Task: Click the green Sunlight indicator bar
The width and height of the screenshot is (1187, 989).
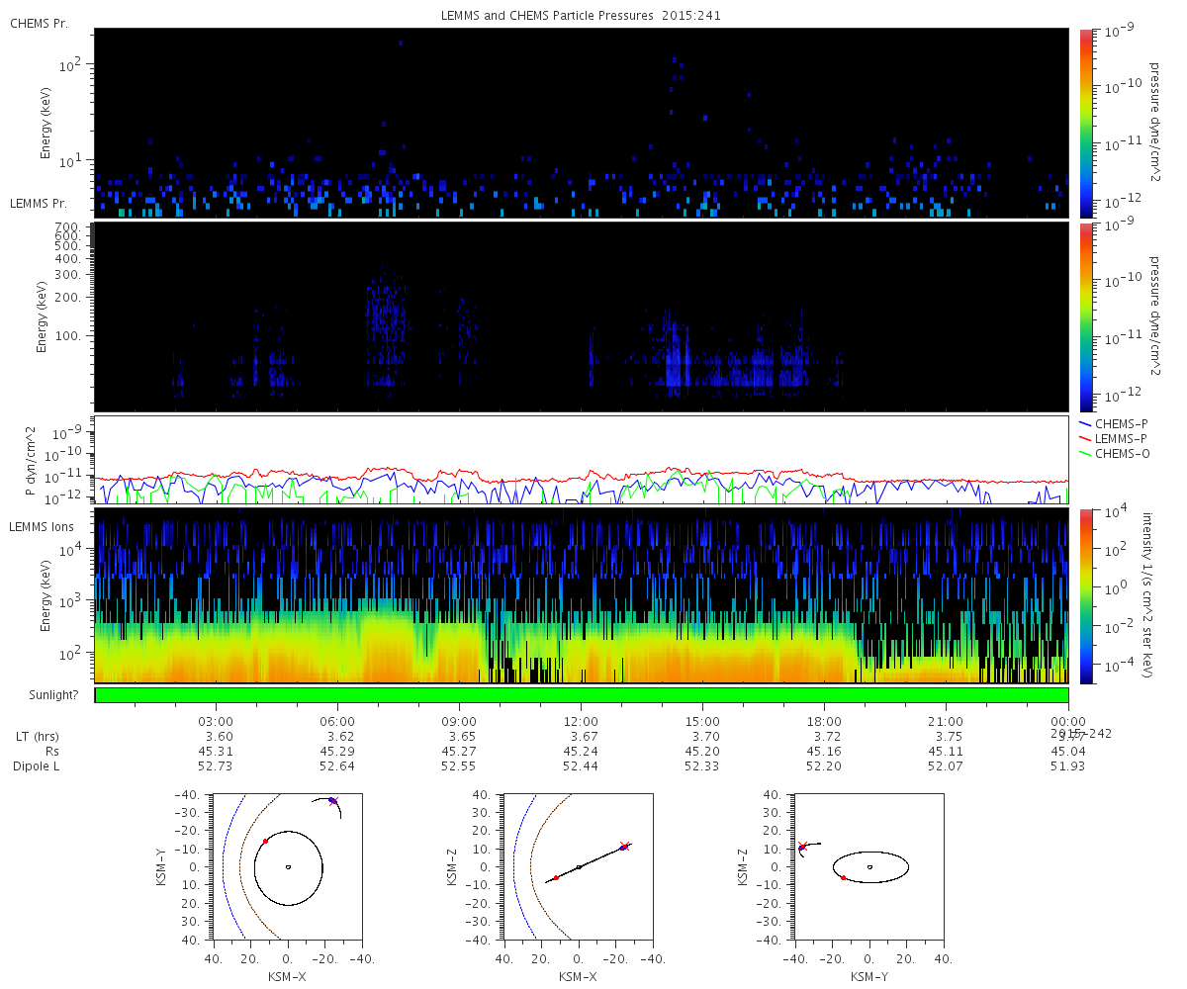Action: 581,695
